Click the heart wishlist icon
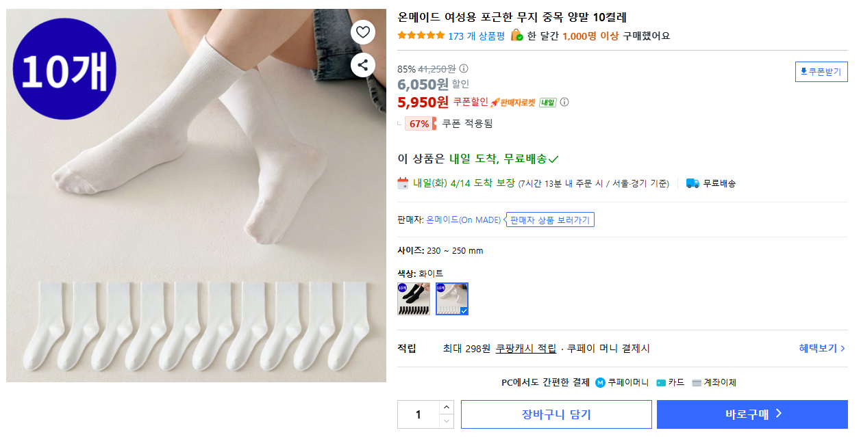 tap(363, 32)
